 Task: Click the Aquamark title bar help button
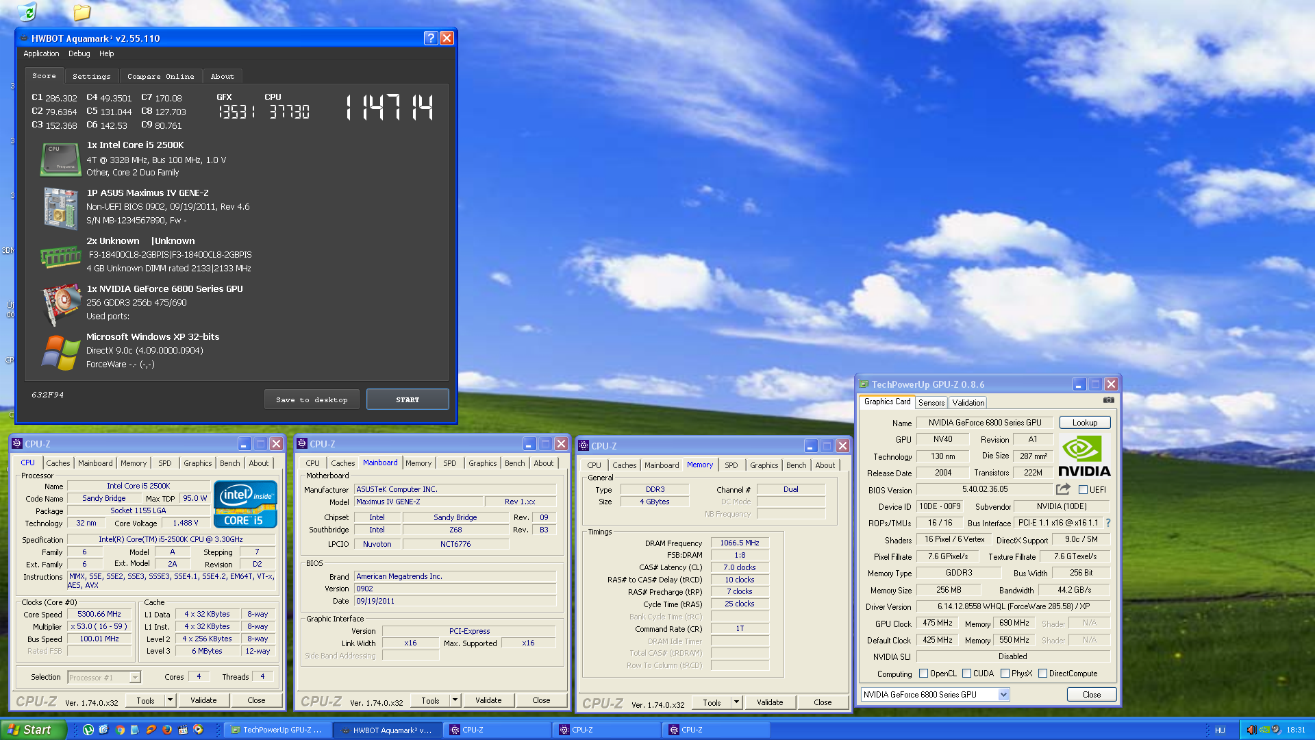(430, 38)
